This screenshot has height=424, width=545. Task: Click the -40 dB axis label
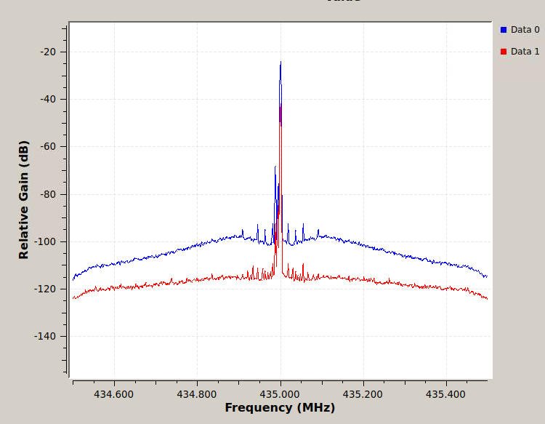48,99
